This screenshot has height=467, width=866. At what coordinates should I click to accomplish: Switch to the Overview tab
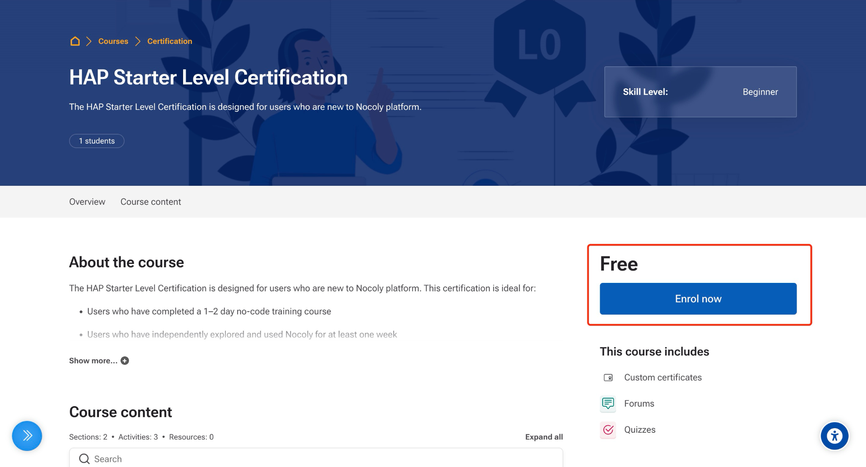pyautogui.click(x=87, y=202)
